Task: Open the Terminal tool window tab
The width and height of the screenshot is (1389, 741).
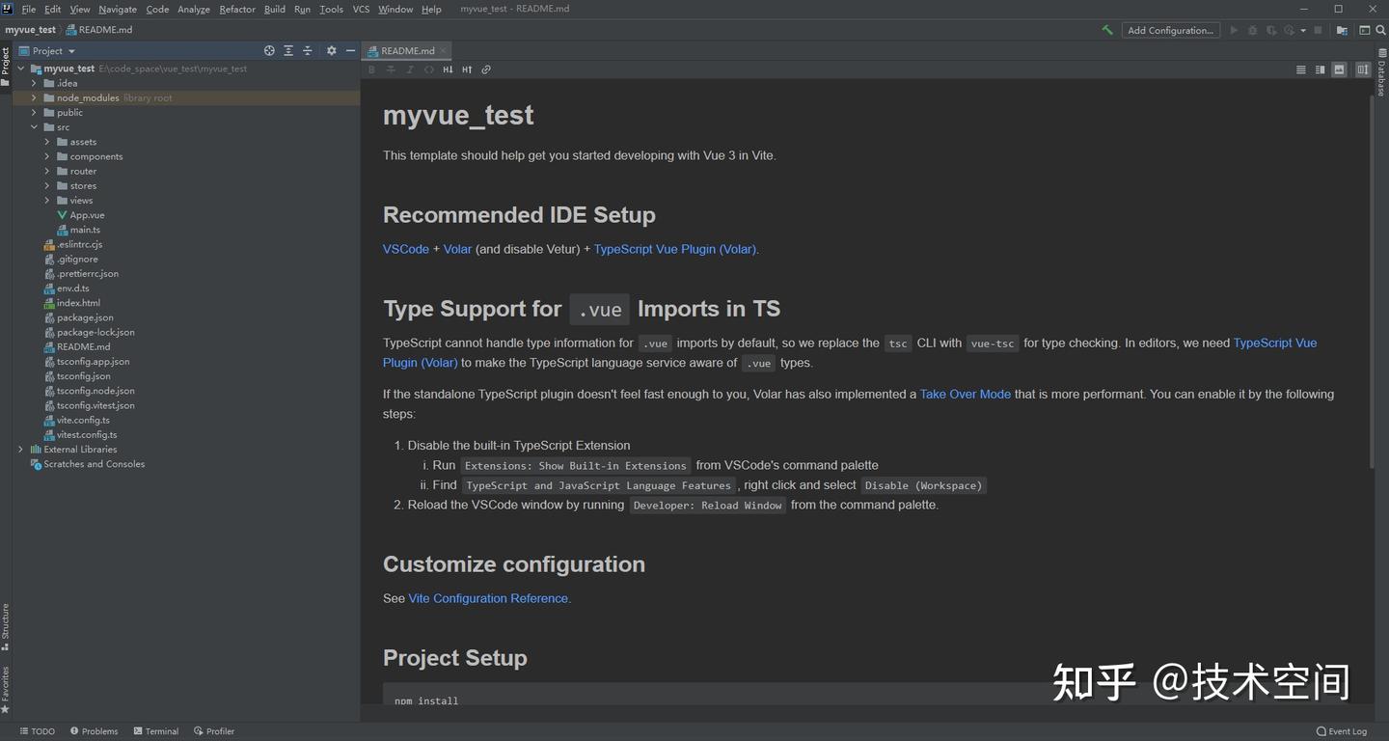Action: click(x=156, y=731)
